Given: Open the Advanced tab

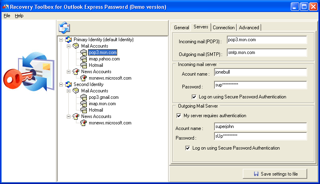Looking at the screenshot, I should (249, 28).
